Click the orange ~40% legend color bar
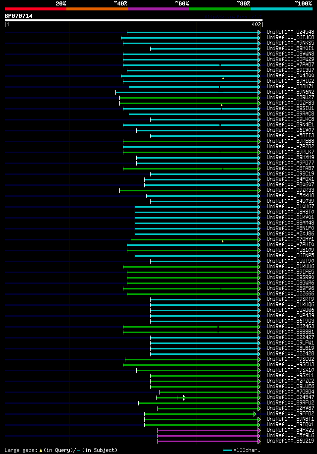Viewport: 317px width, 454px height. [x=97, y=9]
